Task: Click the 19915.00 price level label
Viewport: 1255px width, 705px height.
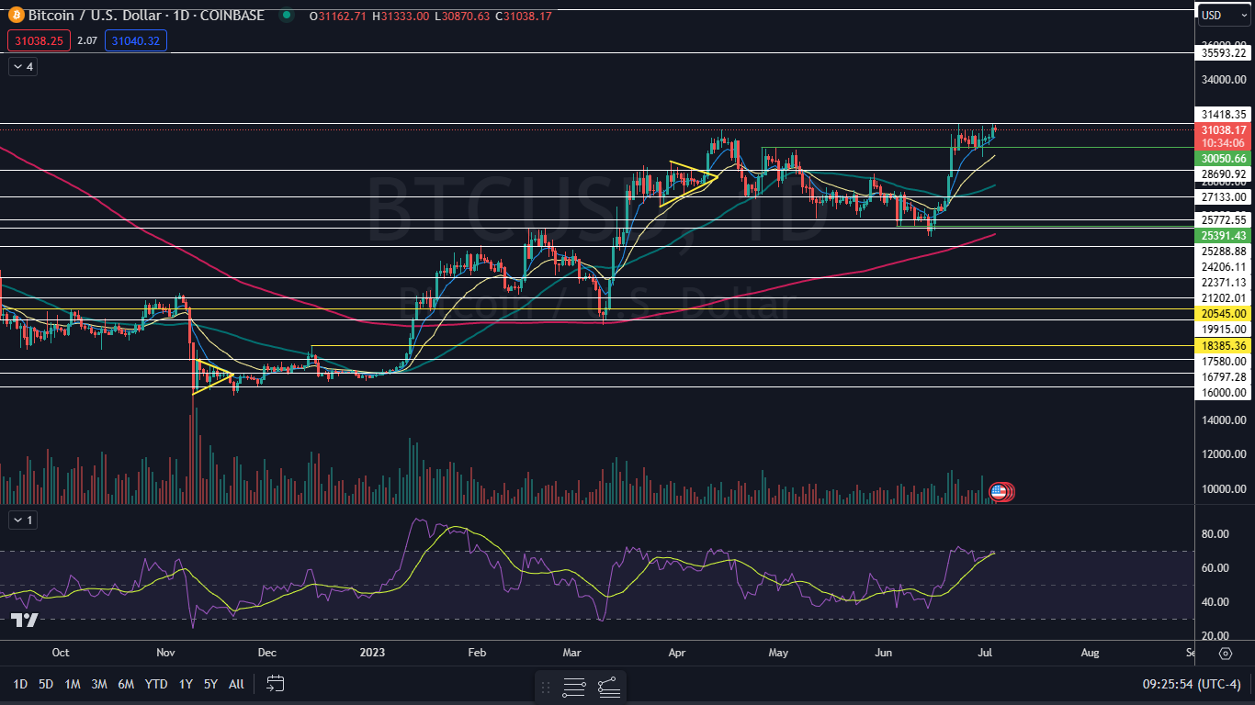Action: point(1225,329)
